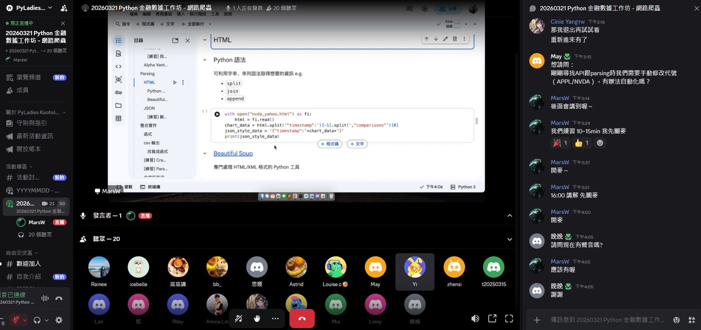Click the files folder icon in the streamed sidebar
701x330 pixels.
(x=118, y=105)
